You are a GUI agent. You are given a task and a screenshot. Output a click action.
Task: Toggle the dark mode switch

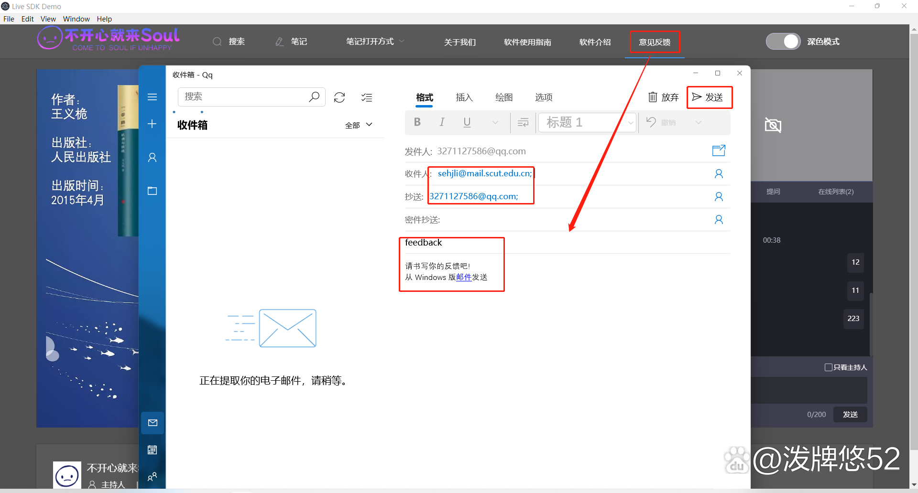click(783, 42)
